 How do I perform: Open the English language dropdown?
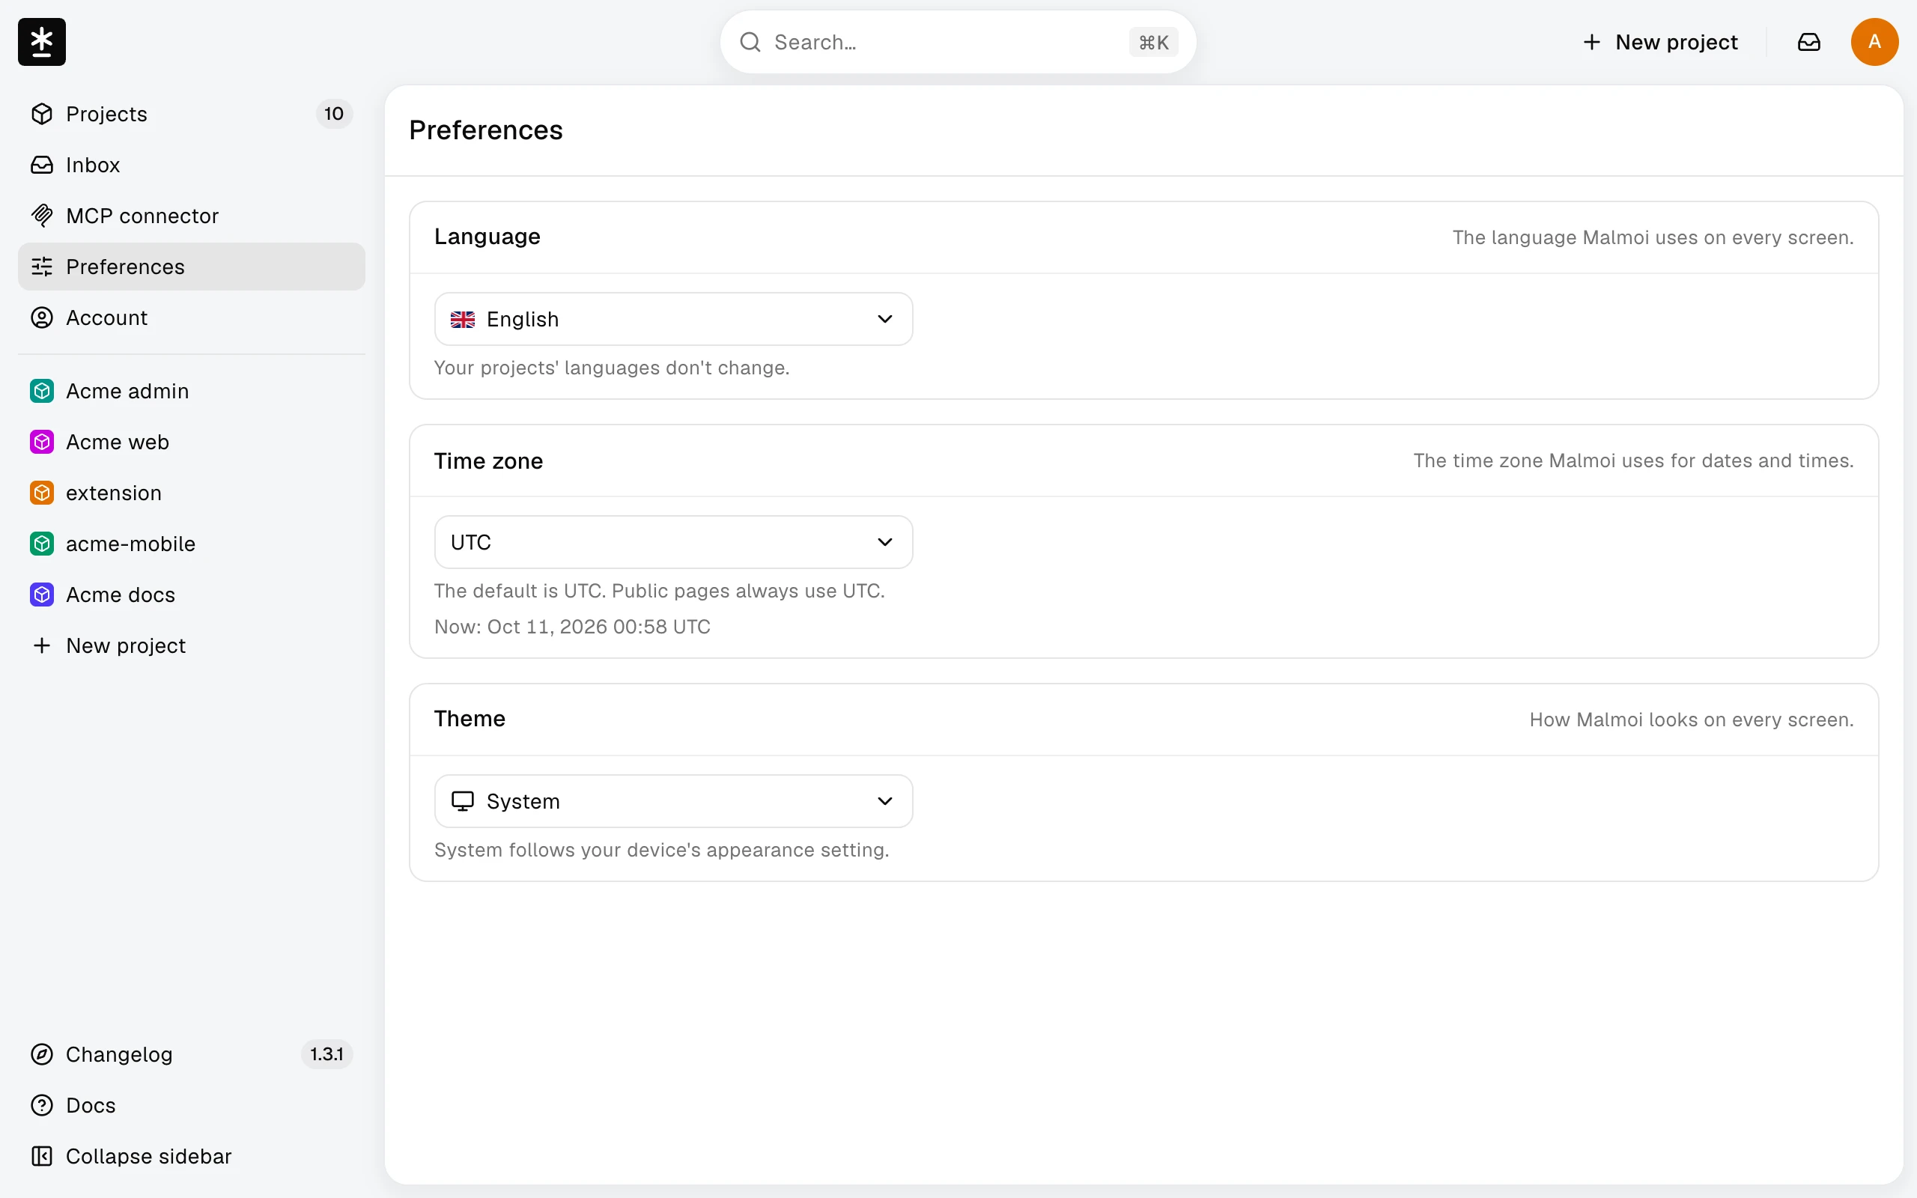click(673, 319)
